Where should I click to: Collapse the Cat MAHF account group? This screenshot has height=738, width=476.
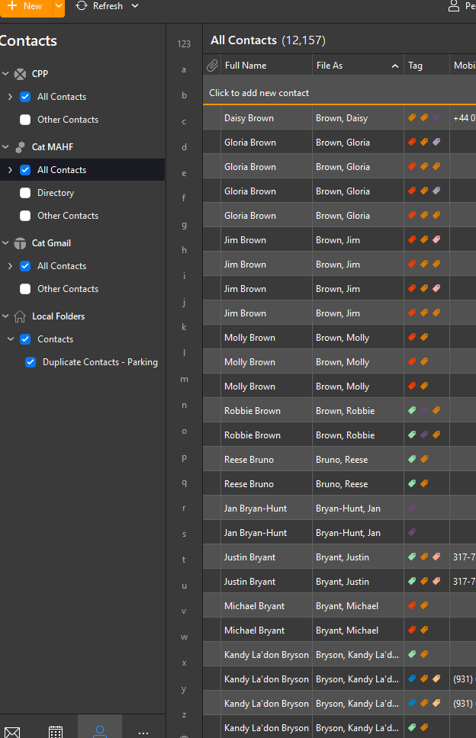(5, 147)
